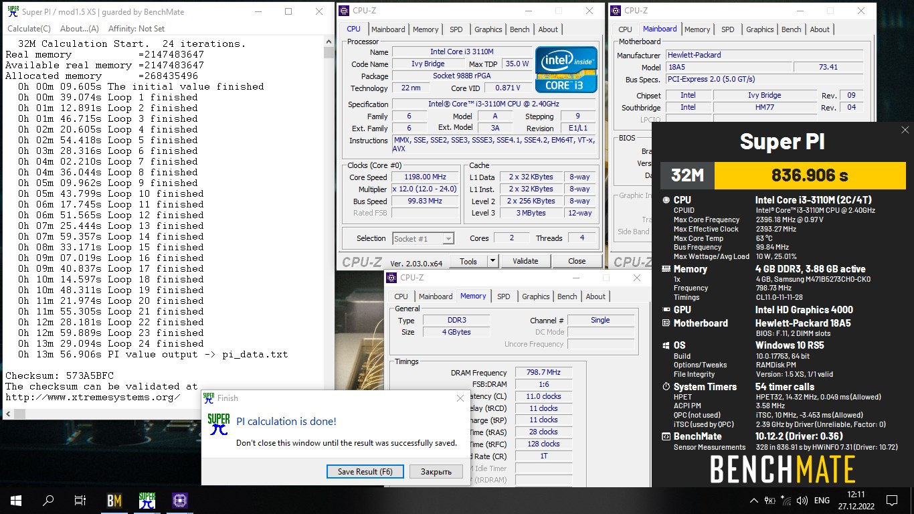Image resolution: width=914 pixels, height=514 pixels.
Task: Open Memory tab in the Processor CPU-Z window
Action: click(x=426, y=29)
